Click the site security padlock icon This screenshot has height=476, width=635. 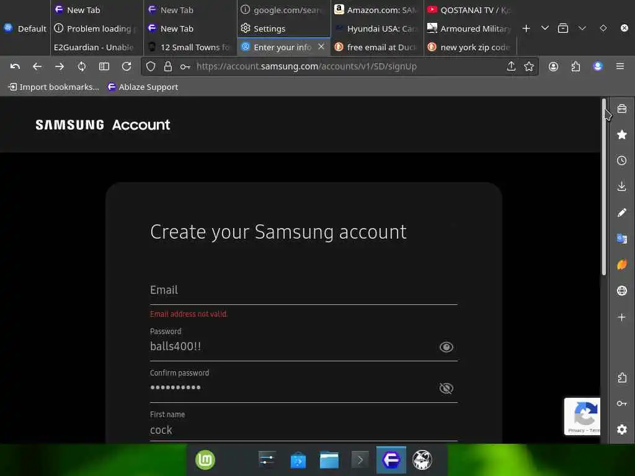pos(167,66)
